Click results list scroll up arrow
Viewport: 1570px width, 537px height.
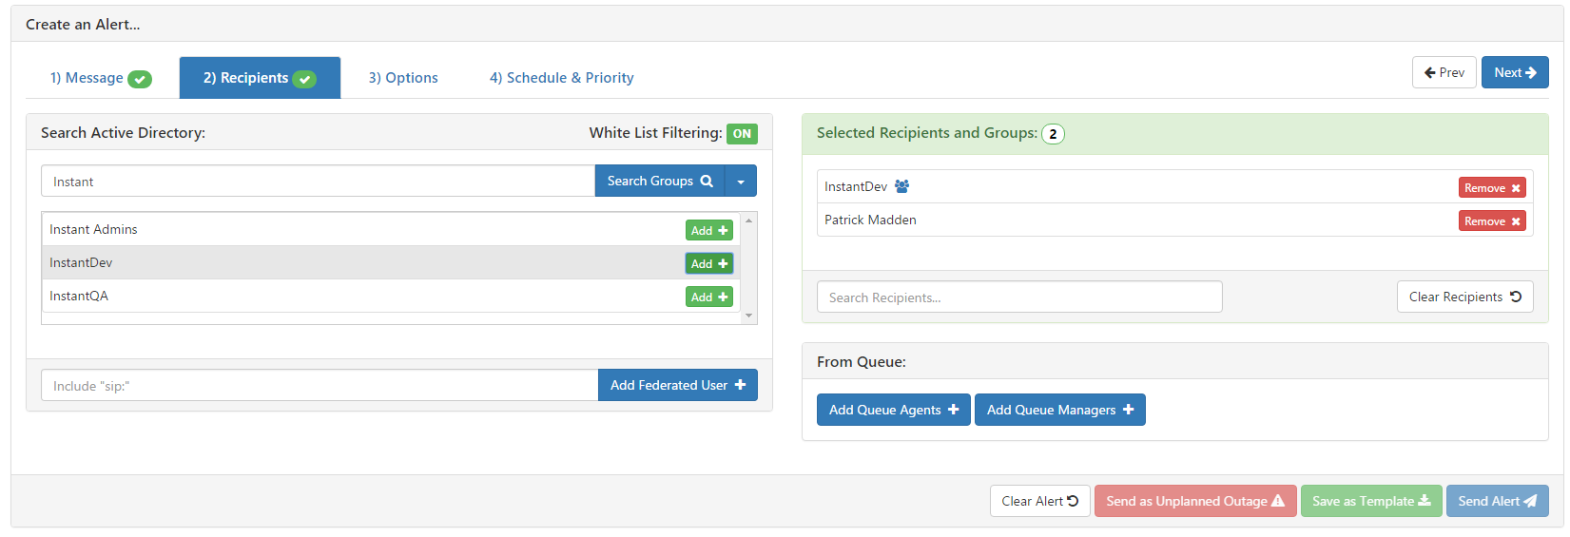749,221
